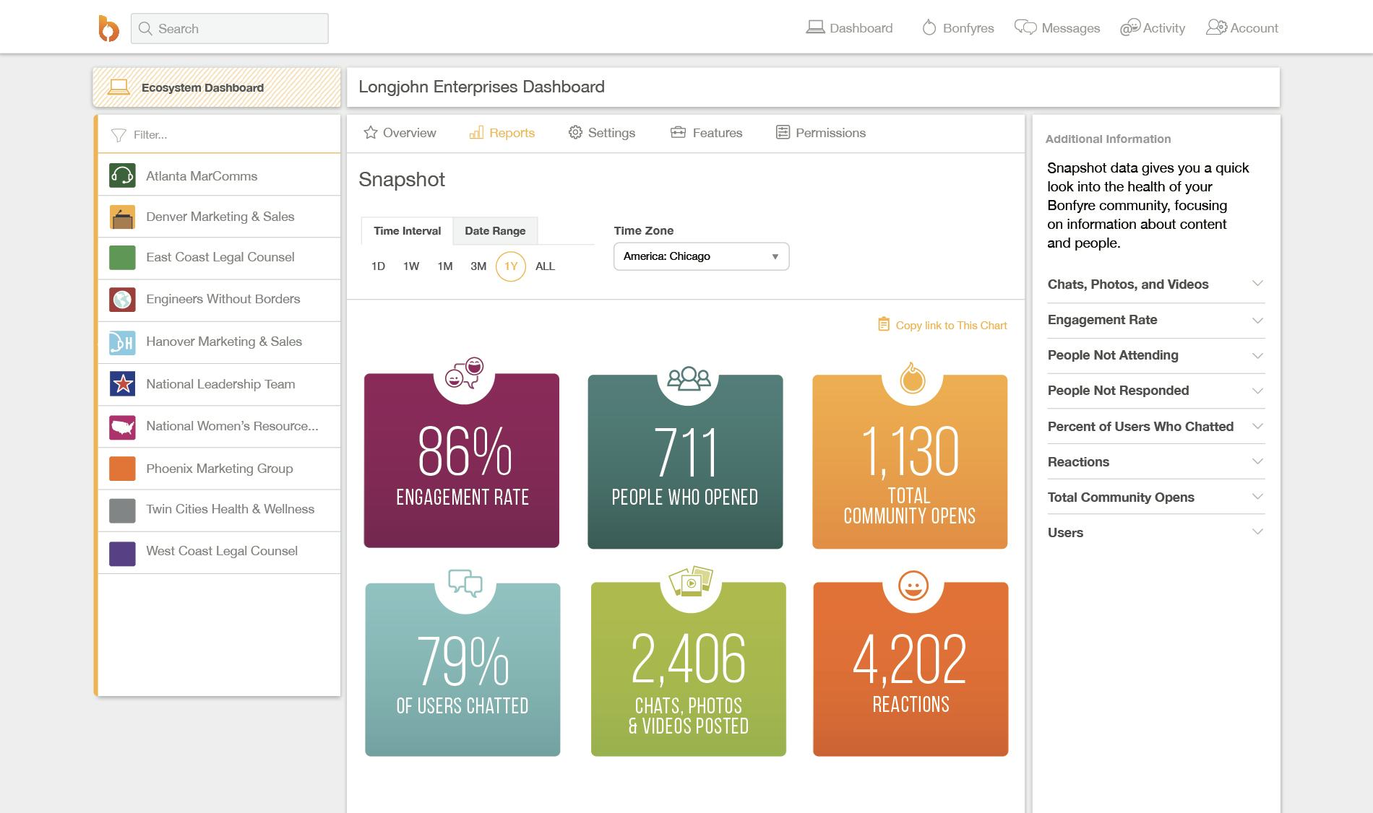Click the purple West Coast Legal Counsel swatch

122,554
